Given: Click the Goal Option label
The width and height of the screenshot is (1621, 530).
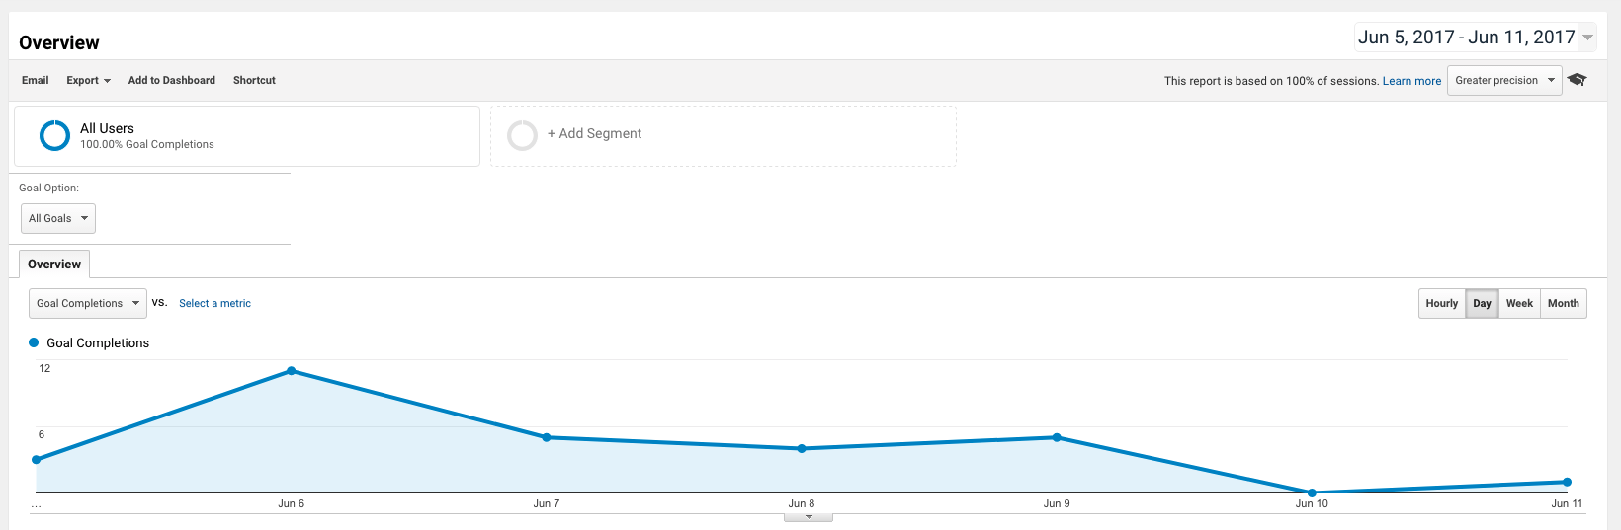Looking at the screenshot, I should [48, 188].
